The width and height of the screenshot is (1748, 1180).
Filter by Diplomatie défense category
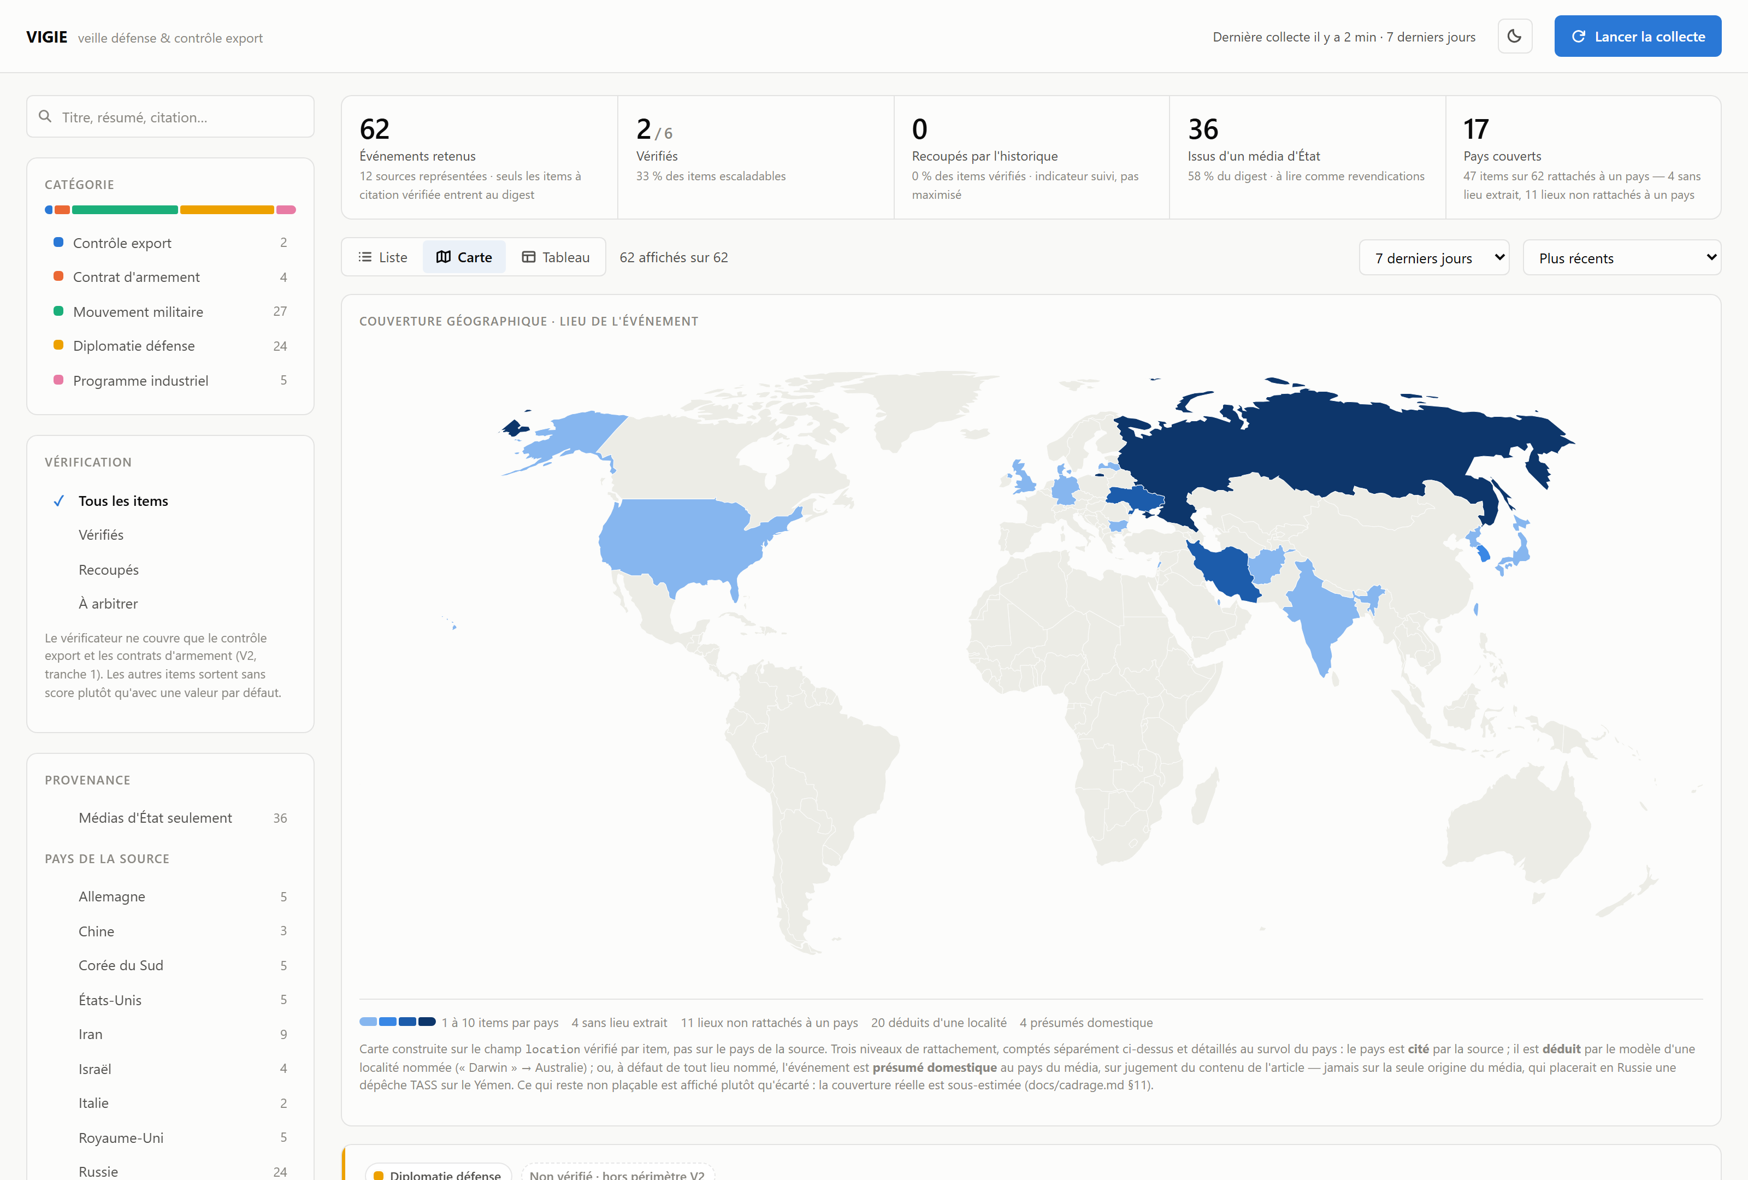click(170, 346)
